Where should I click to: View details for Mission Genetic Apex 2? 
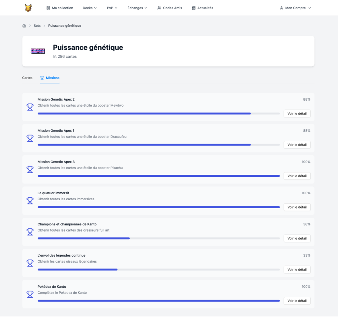(x=297, y=113)
